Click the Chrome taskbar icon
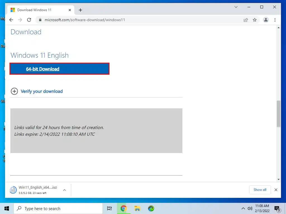The image size is (286, 214). [x=123, y=208]
